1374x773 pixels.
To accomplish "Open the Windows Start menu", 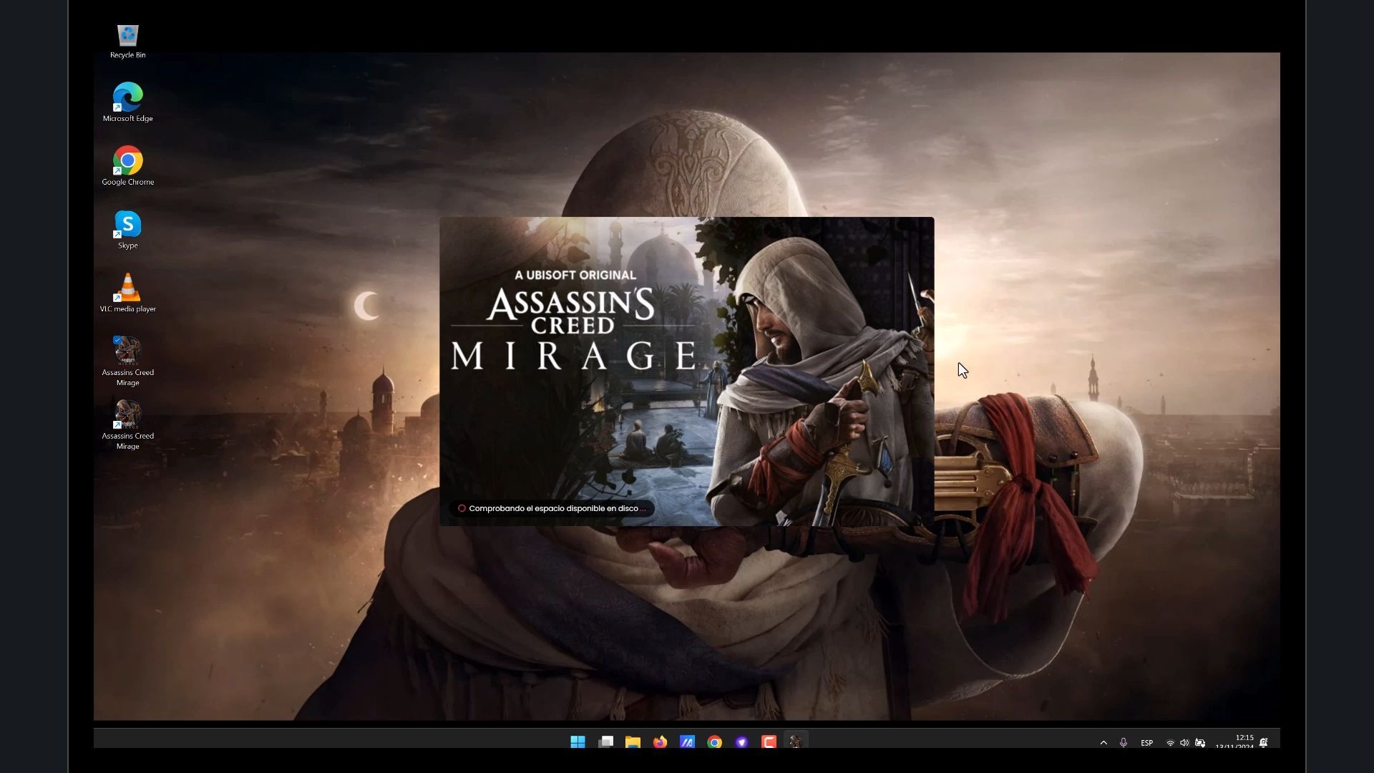I will tap(578, 742).
